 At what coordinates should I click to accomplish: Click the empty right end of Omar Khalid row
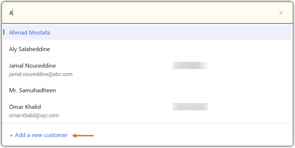coord(262,111)
